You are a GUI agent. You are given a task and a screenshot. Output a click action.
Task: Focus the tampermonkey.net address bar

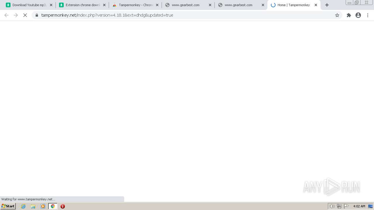[187, 15]
